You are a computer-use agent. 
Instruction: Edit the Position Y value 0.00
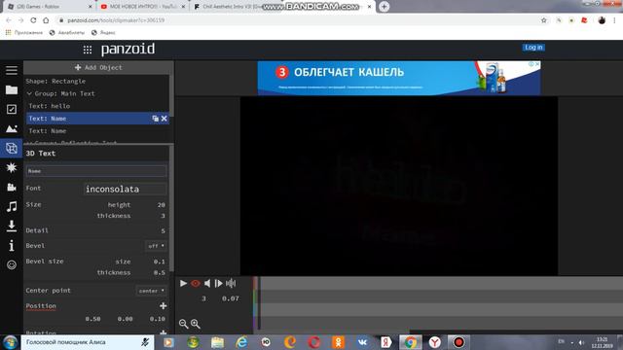[x=125, y=319]
